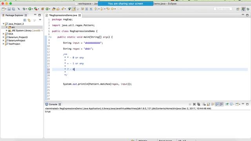Expand the JRE System Library node
This screenshot has height=141, width=251.
[x=7, y=31]
